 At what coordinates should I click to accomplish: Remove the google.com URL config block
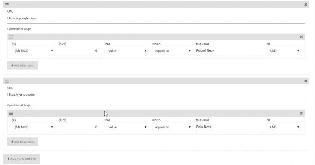[306, 5]
